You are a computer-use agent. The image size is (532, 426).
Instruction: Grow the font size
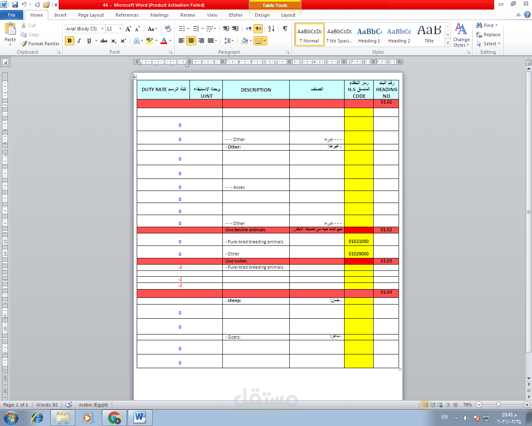128,29
